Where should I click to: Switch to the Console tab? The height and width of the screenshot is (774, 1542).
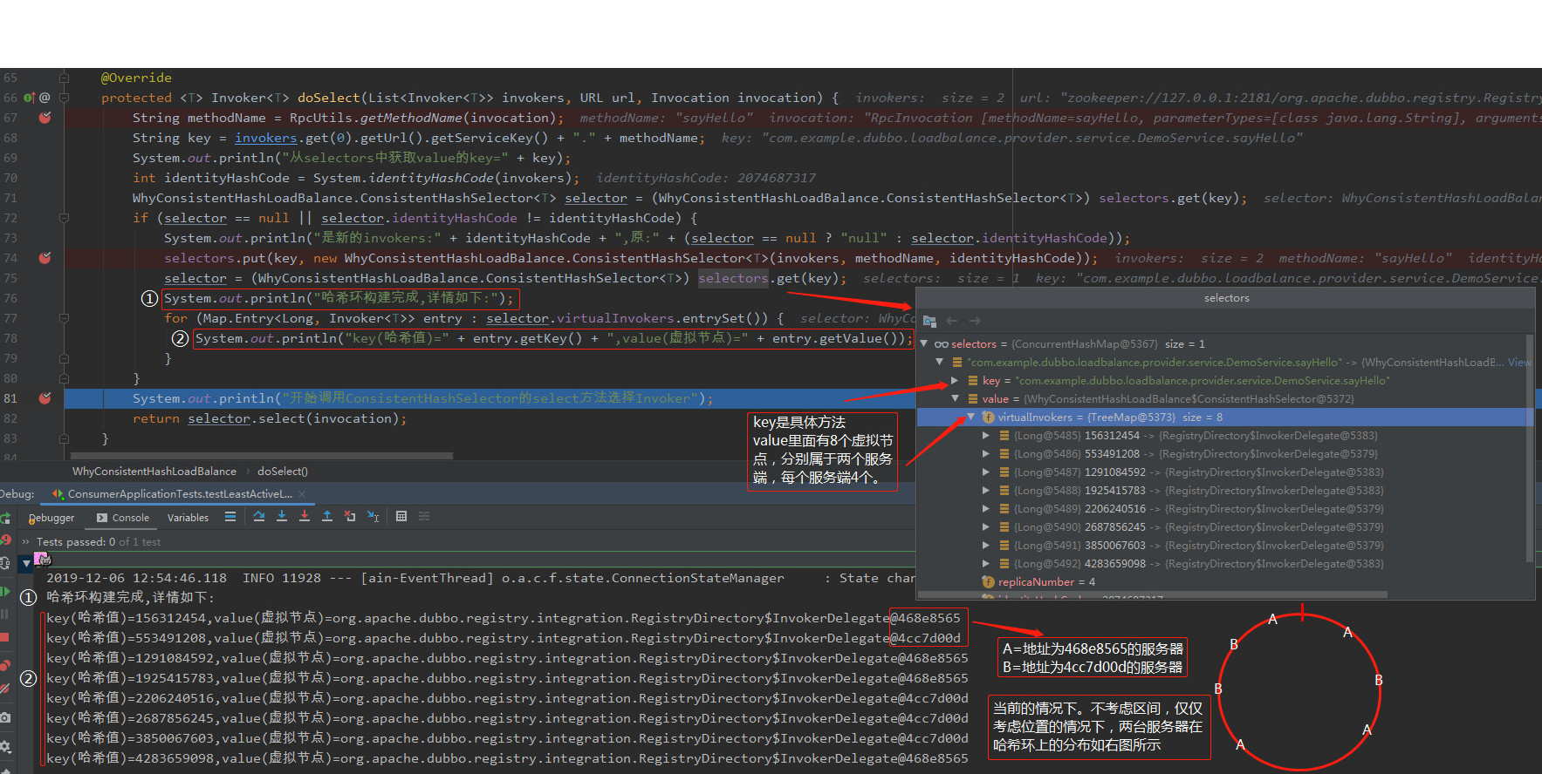(x=122, y=518)
